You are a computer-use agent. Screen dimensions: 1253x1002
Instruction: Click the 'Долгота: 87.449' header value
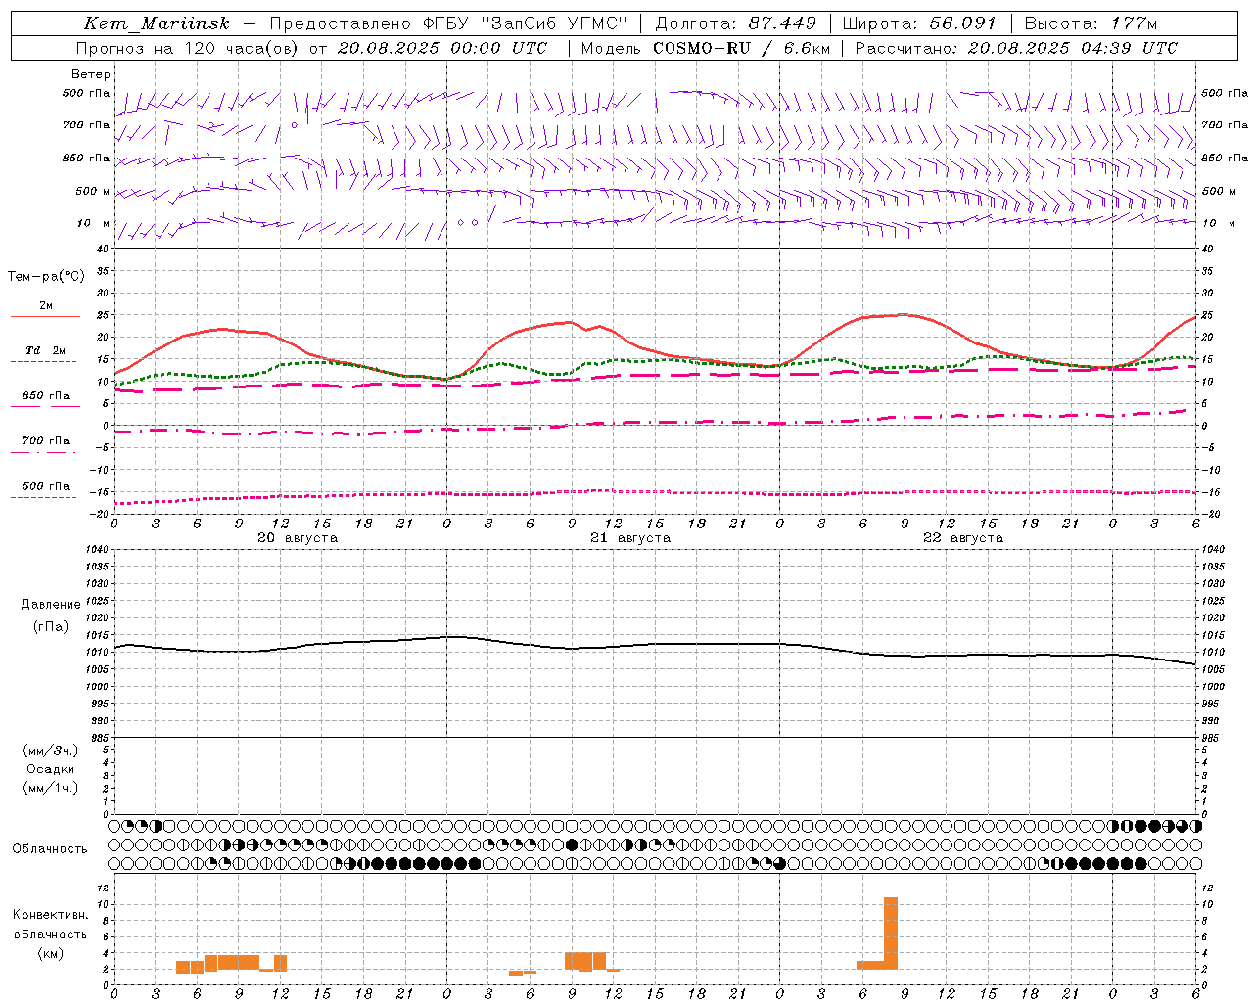(x=736, y=23)
